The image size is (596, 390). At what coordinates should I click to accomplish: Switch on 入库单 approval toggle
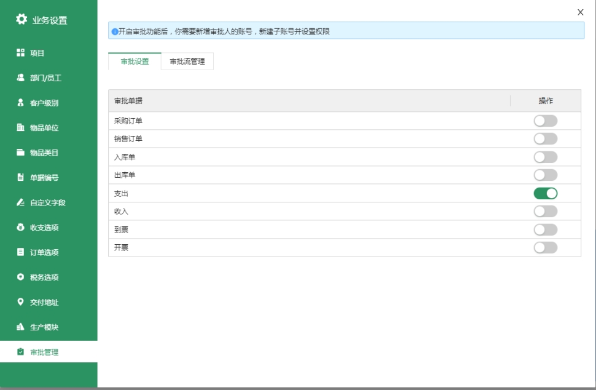(x=545, y=157)
